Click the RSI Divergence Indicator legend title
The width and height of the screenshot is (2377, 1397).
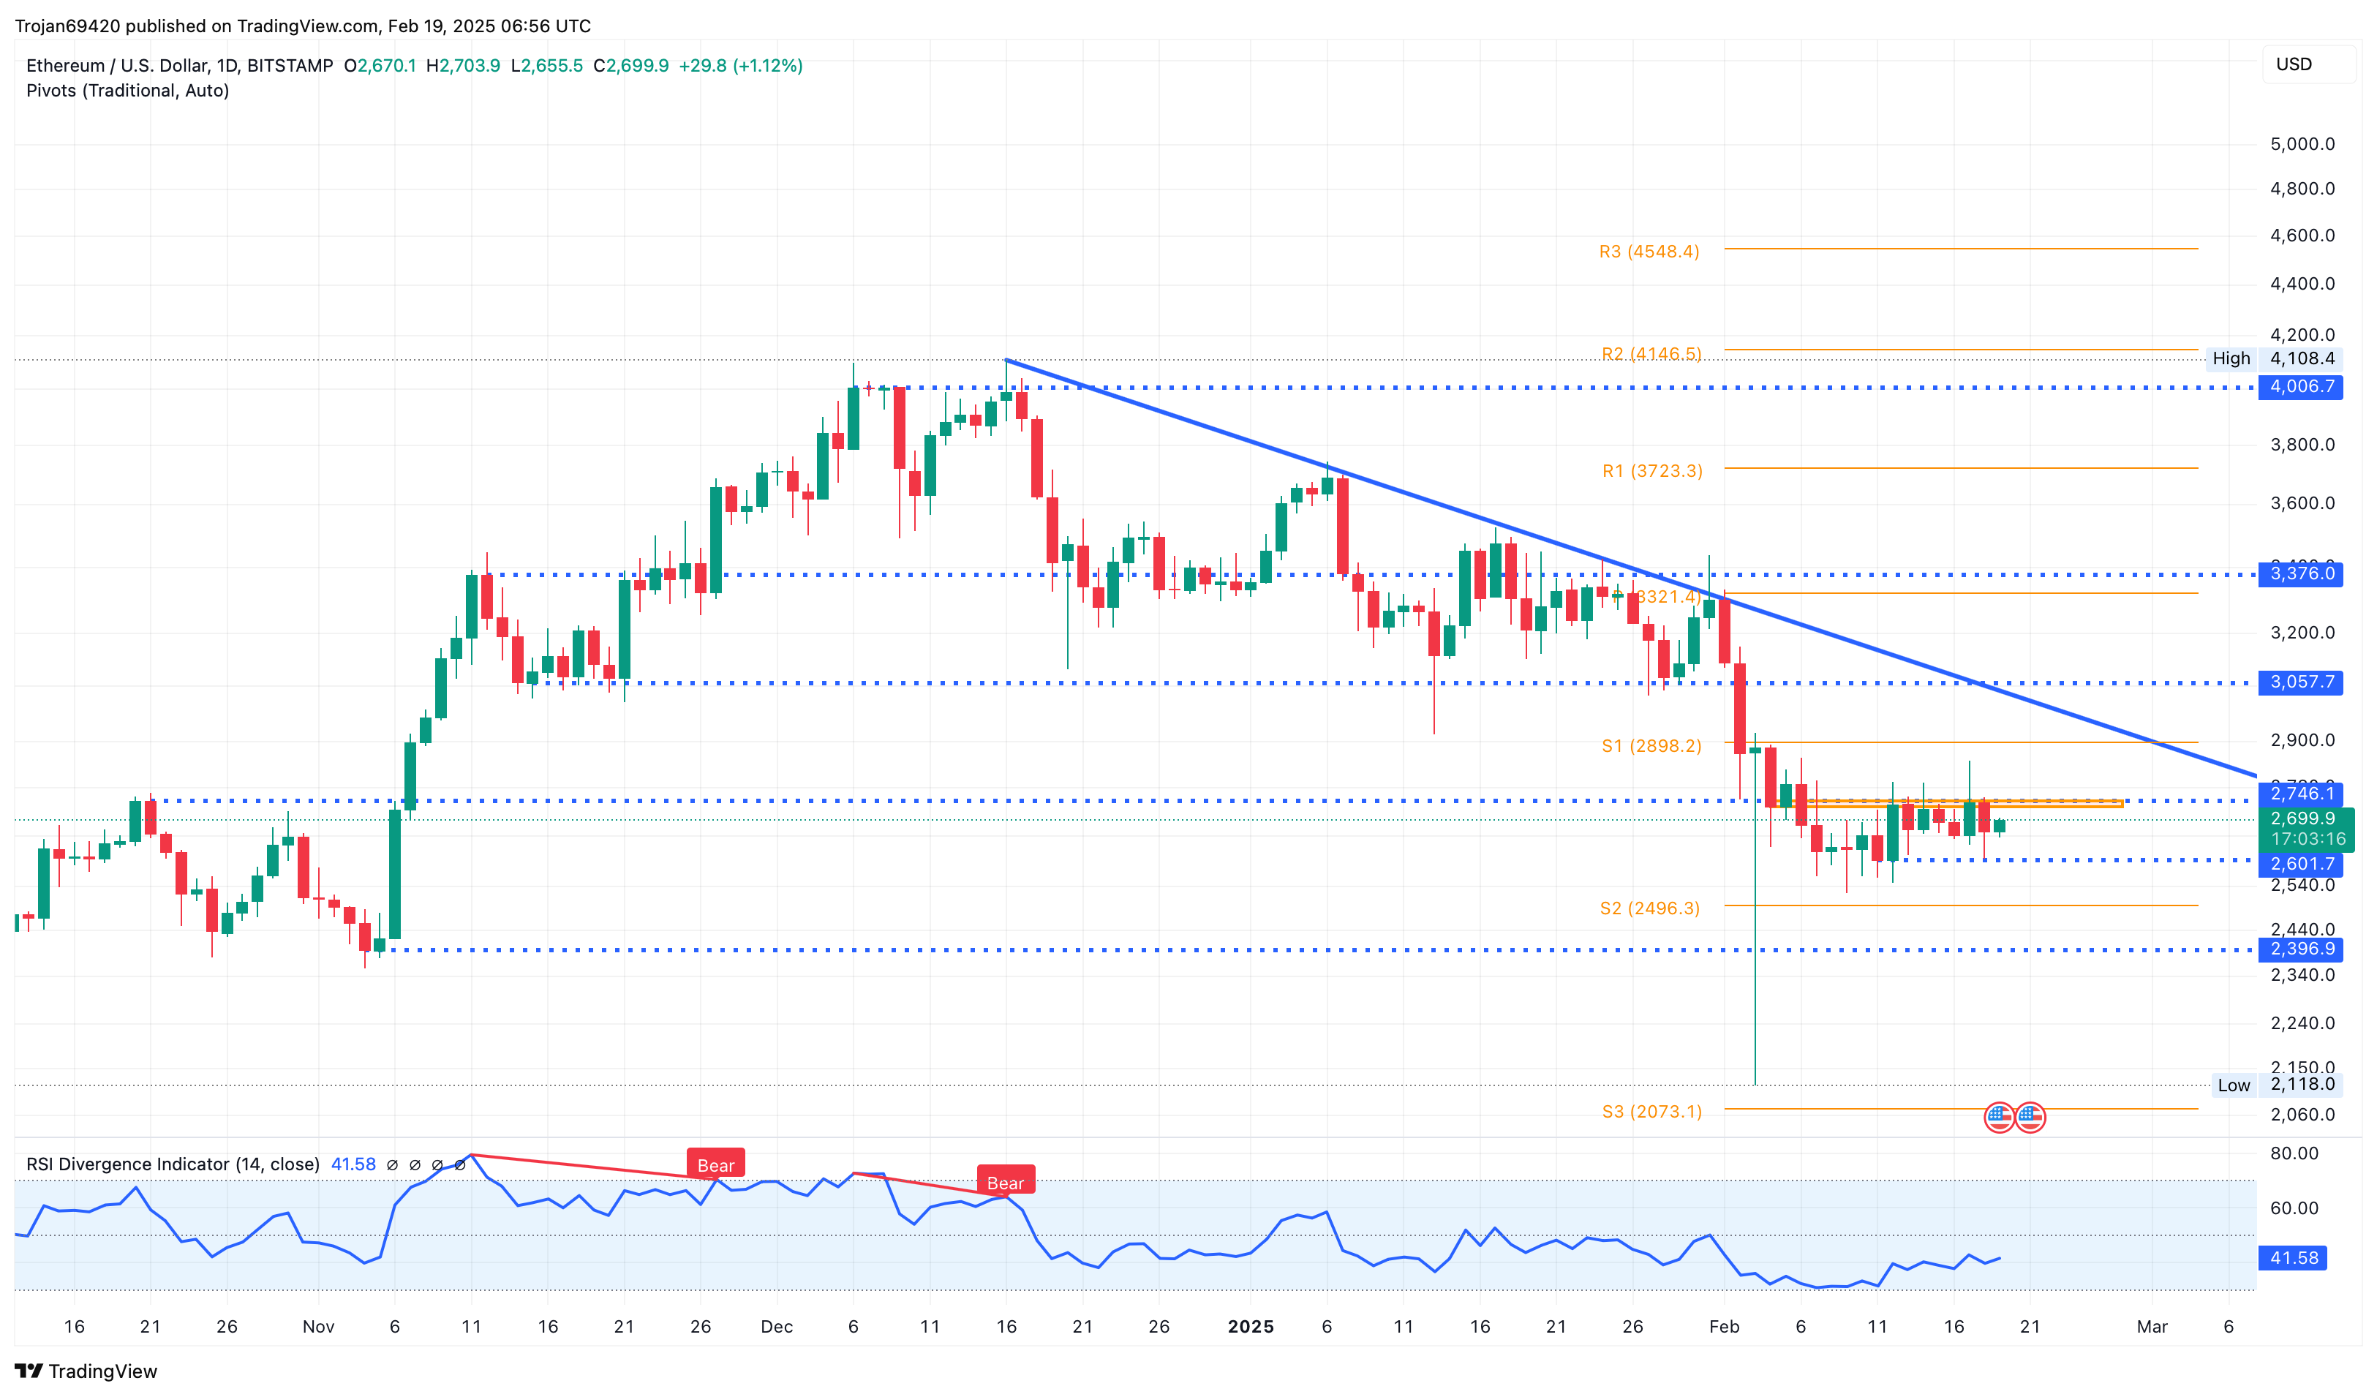[x=173, y=1164]
